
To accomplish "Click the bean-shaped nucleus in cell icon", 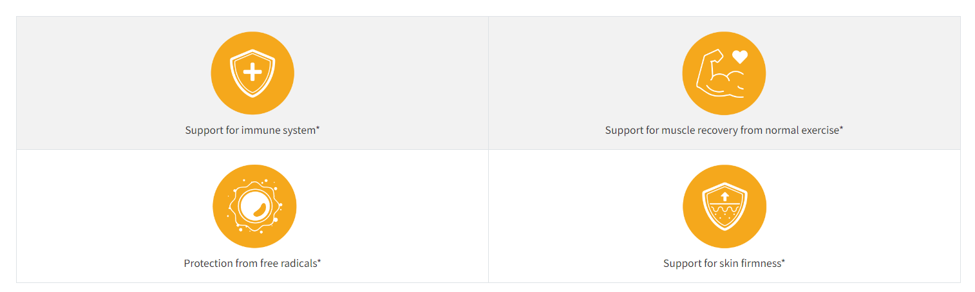I will pyautogui.click(x=260, y=208).
